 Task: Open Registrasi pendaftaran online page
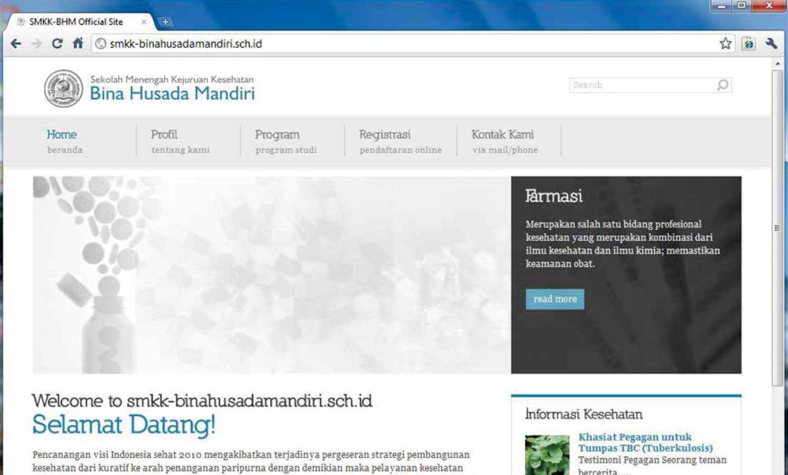coord(400,141)
